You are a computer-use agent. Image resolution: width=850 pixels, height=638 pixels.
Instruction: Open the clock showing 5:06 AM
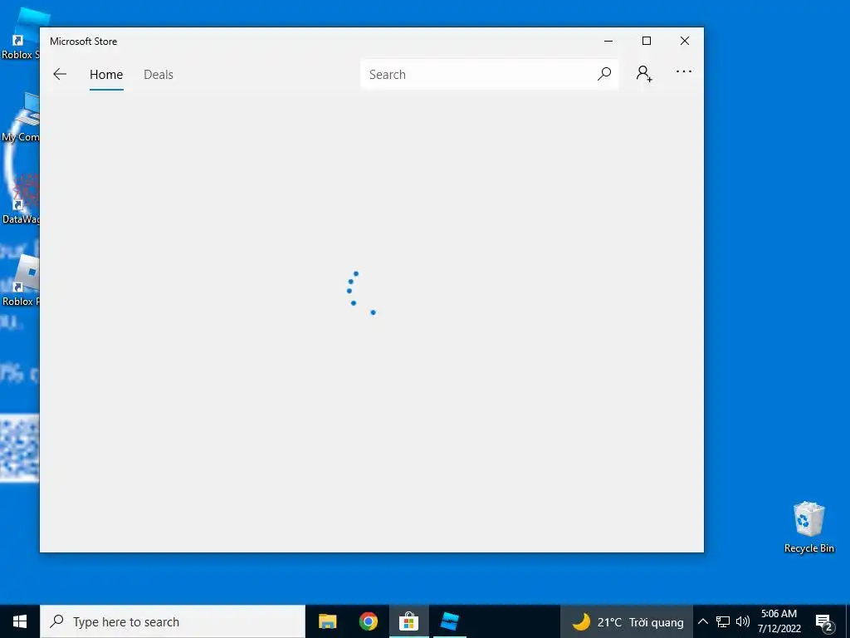[x=779, y=621]
